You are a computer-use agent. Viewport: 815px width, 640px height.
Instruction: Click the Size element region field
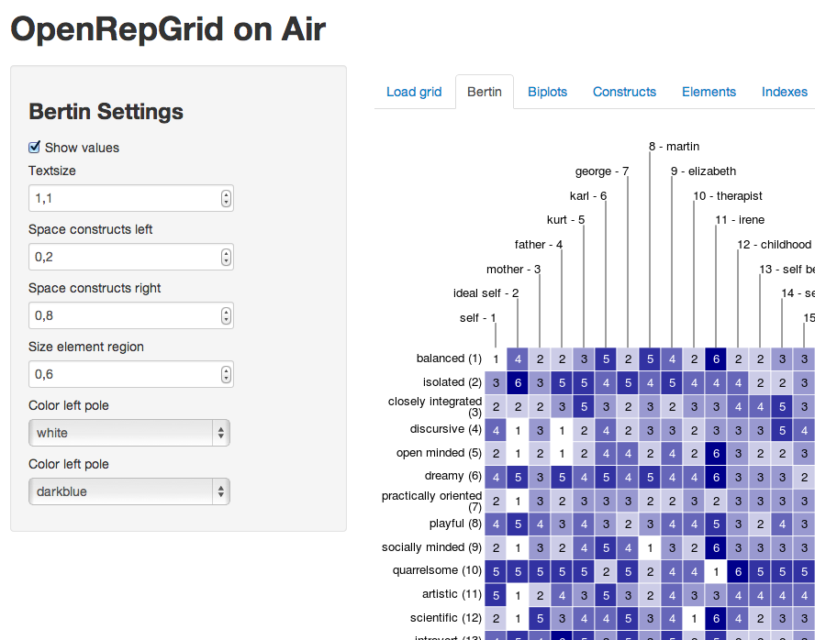131,374
